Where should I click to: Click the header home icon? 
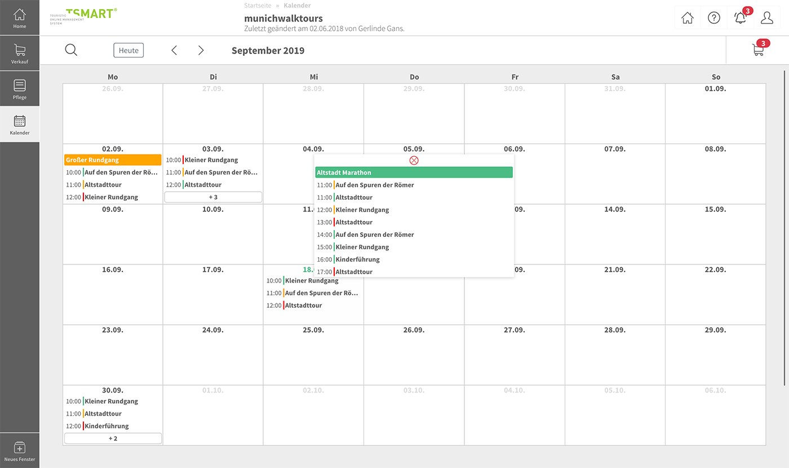[x=688, y=18]
